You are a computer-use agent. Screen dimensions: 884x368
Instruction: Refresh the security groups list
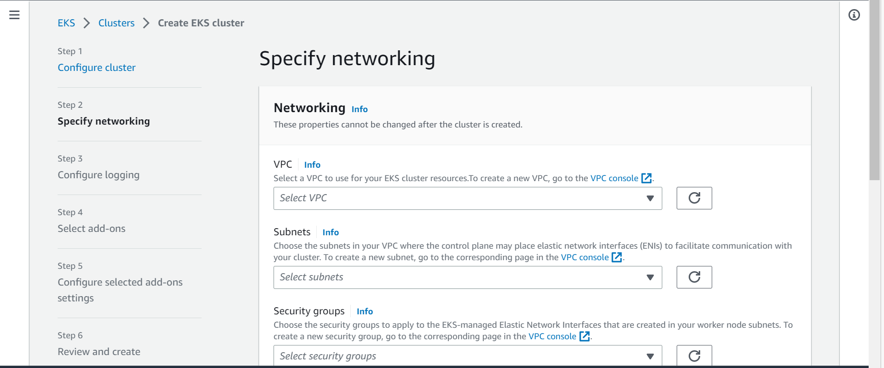point(694,356)
